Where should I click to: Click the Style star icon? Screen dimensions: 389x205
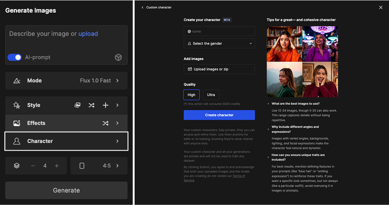(17, 105)
